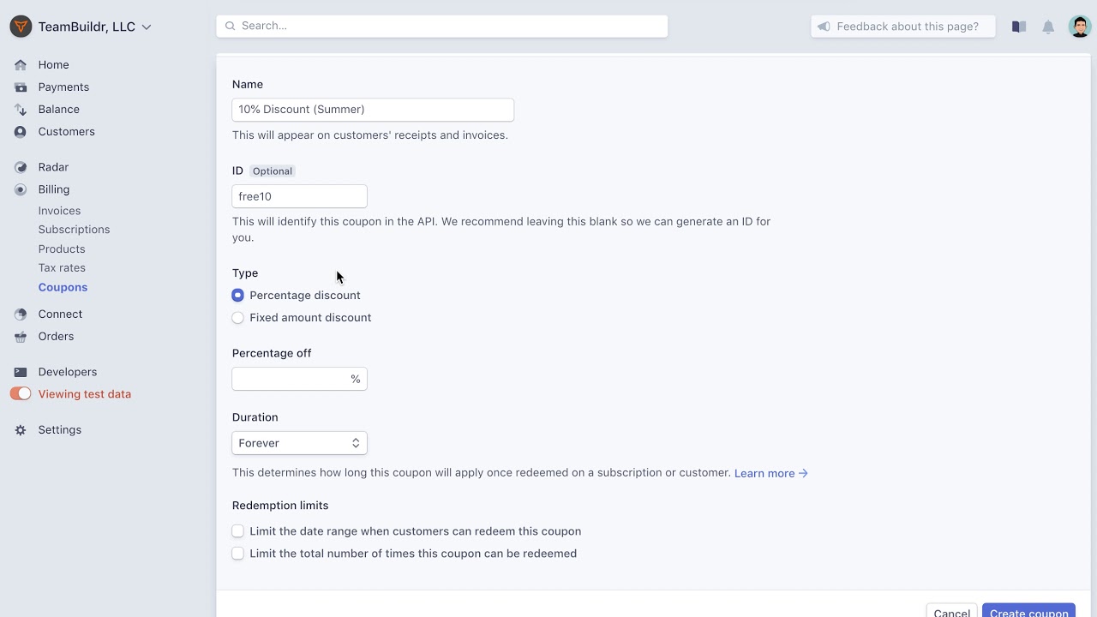Open Radar section
The height and width of the screenshot is (617, 1097).
pos(53,167)
